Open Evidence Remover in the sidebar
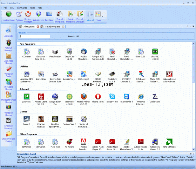196x169 pixels. 8,124
